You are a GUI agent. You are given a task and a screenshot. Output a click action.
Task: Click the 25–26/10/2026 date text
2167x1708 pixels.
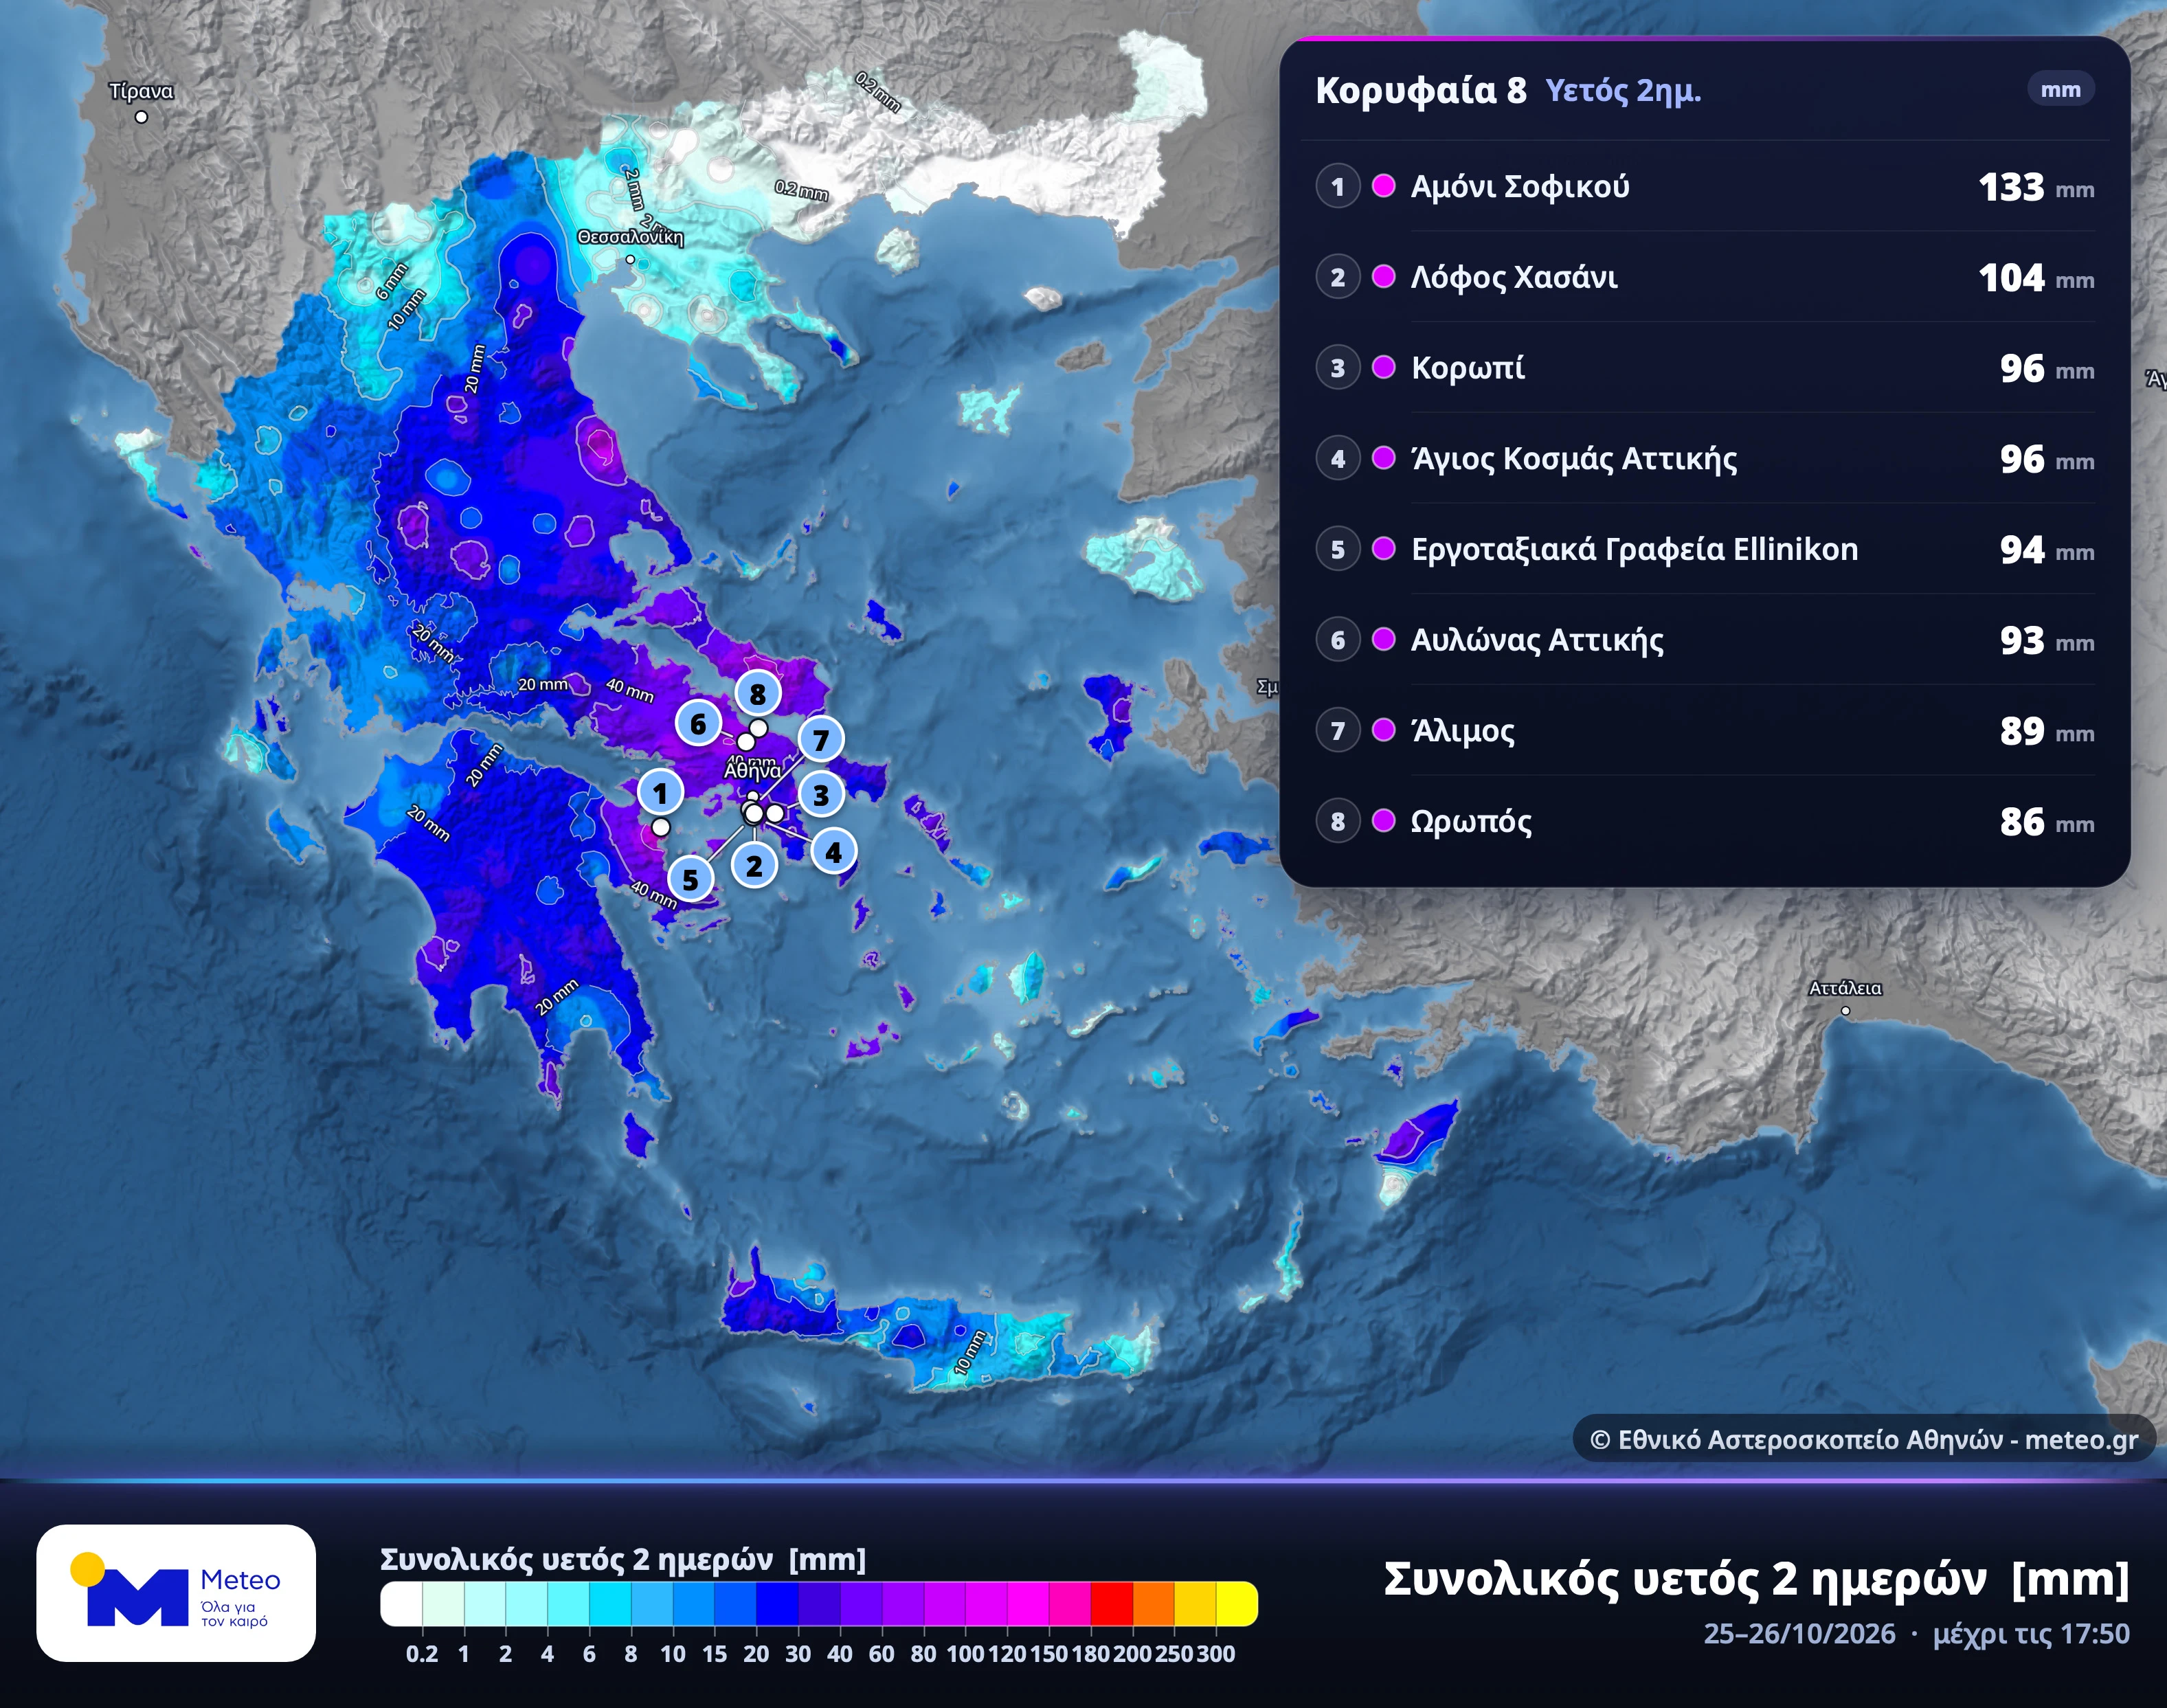click(x=1800, y=1633)
